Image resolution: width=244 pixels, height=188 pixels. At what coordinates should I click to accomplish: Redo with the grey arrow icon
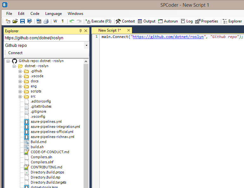(x=79, y=21)
